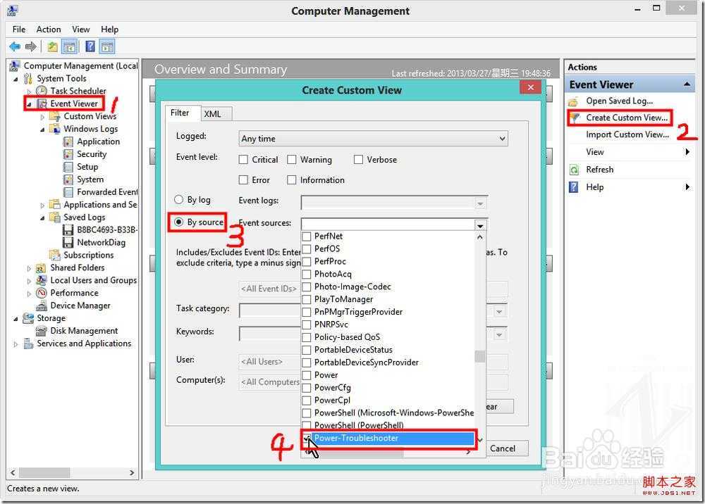The width and height of the screenshot is (705, 504).
Task: Click Import Custom View action
Action: [627, 134]
